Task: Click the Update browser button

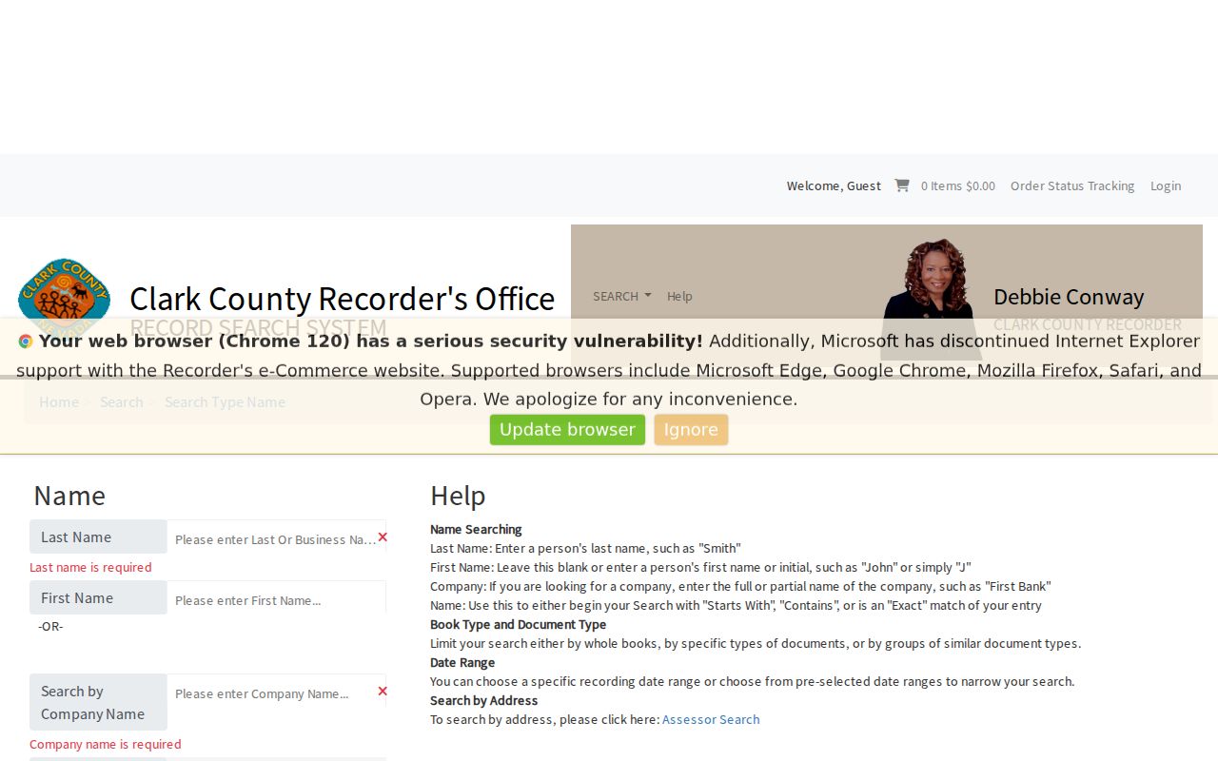Action: point(567,430)
